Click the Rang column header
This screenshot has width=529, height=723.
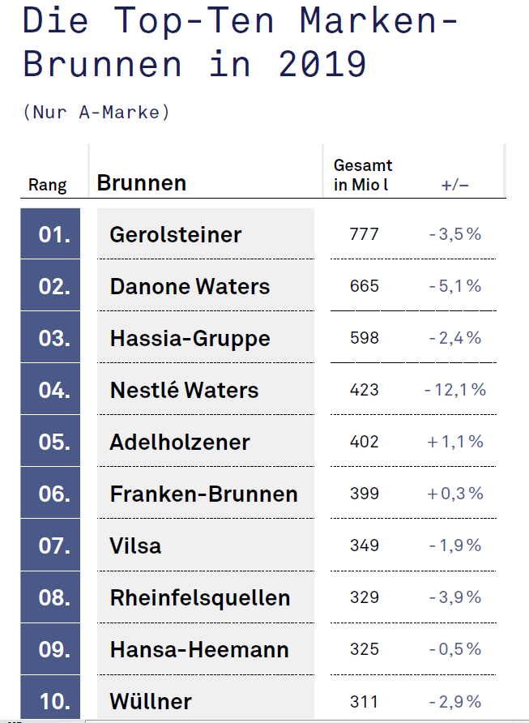click(x=48, y=185)
